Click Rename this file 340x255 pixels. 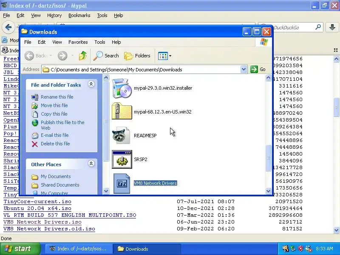click(x=57, y=97)
